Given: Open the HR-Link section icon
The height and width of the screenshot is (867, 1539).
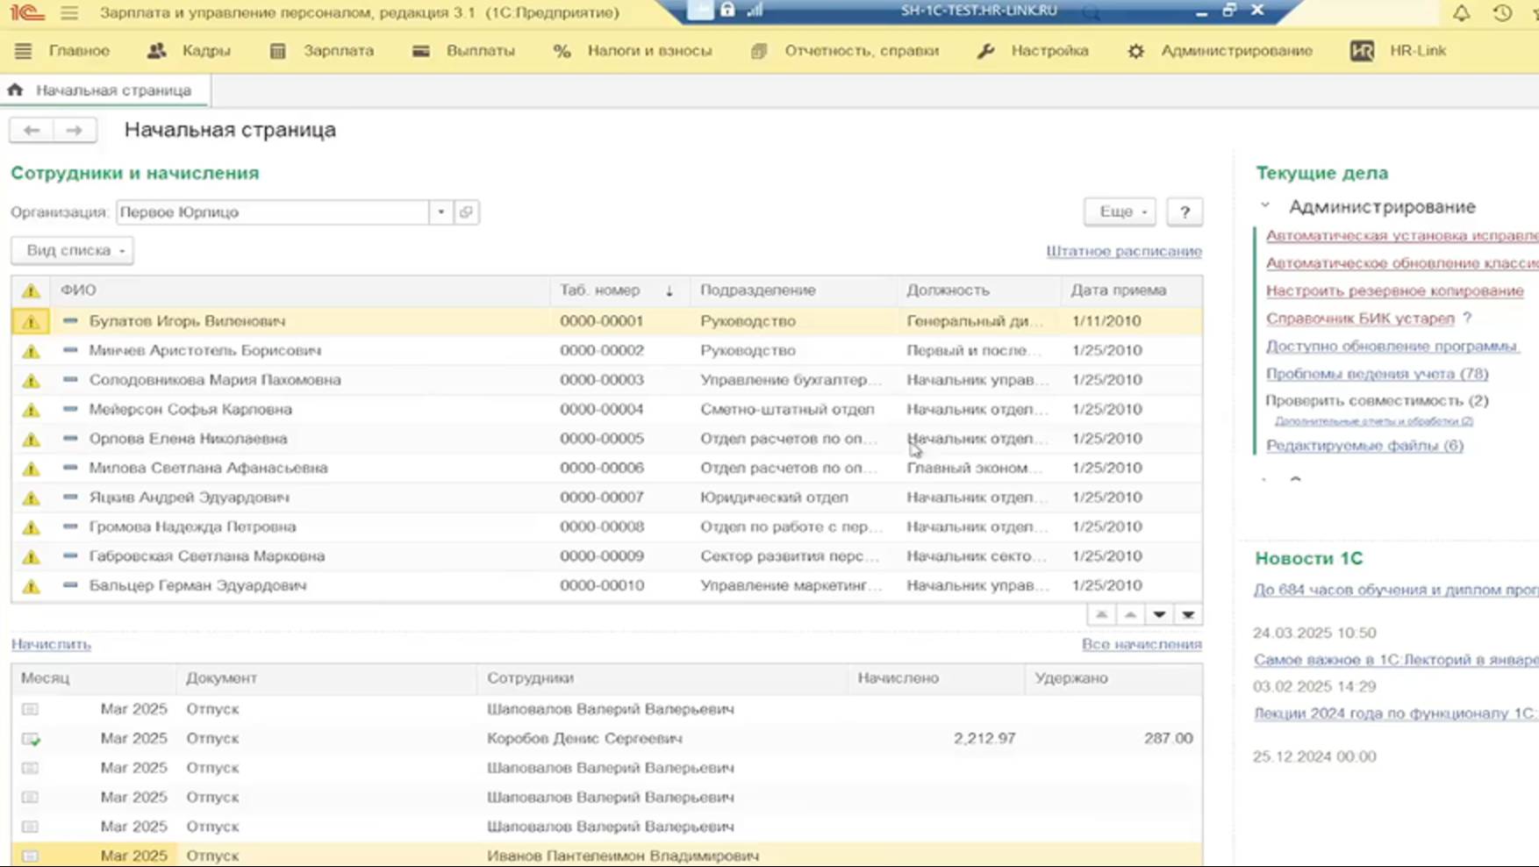Looking at the screenshot, I should 1362,51.
